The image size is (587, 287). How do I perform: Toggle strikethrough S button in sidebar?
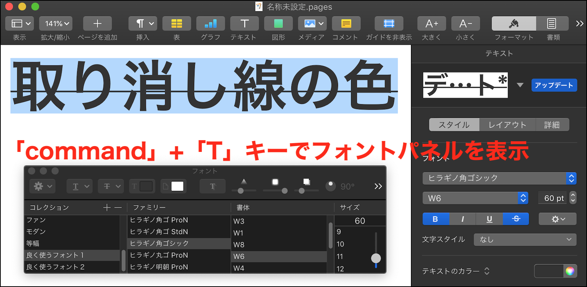click(x=516, y=219)
